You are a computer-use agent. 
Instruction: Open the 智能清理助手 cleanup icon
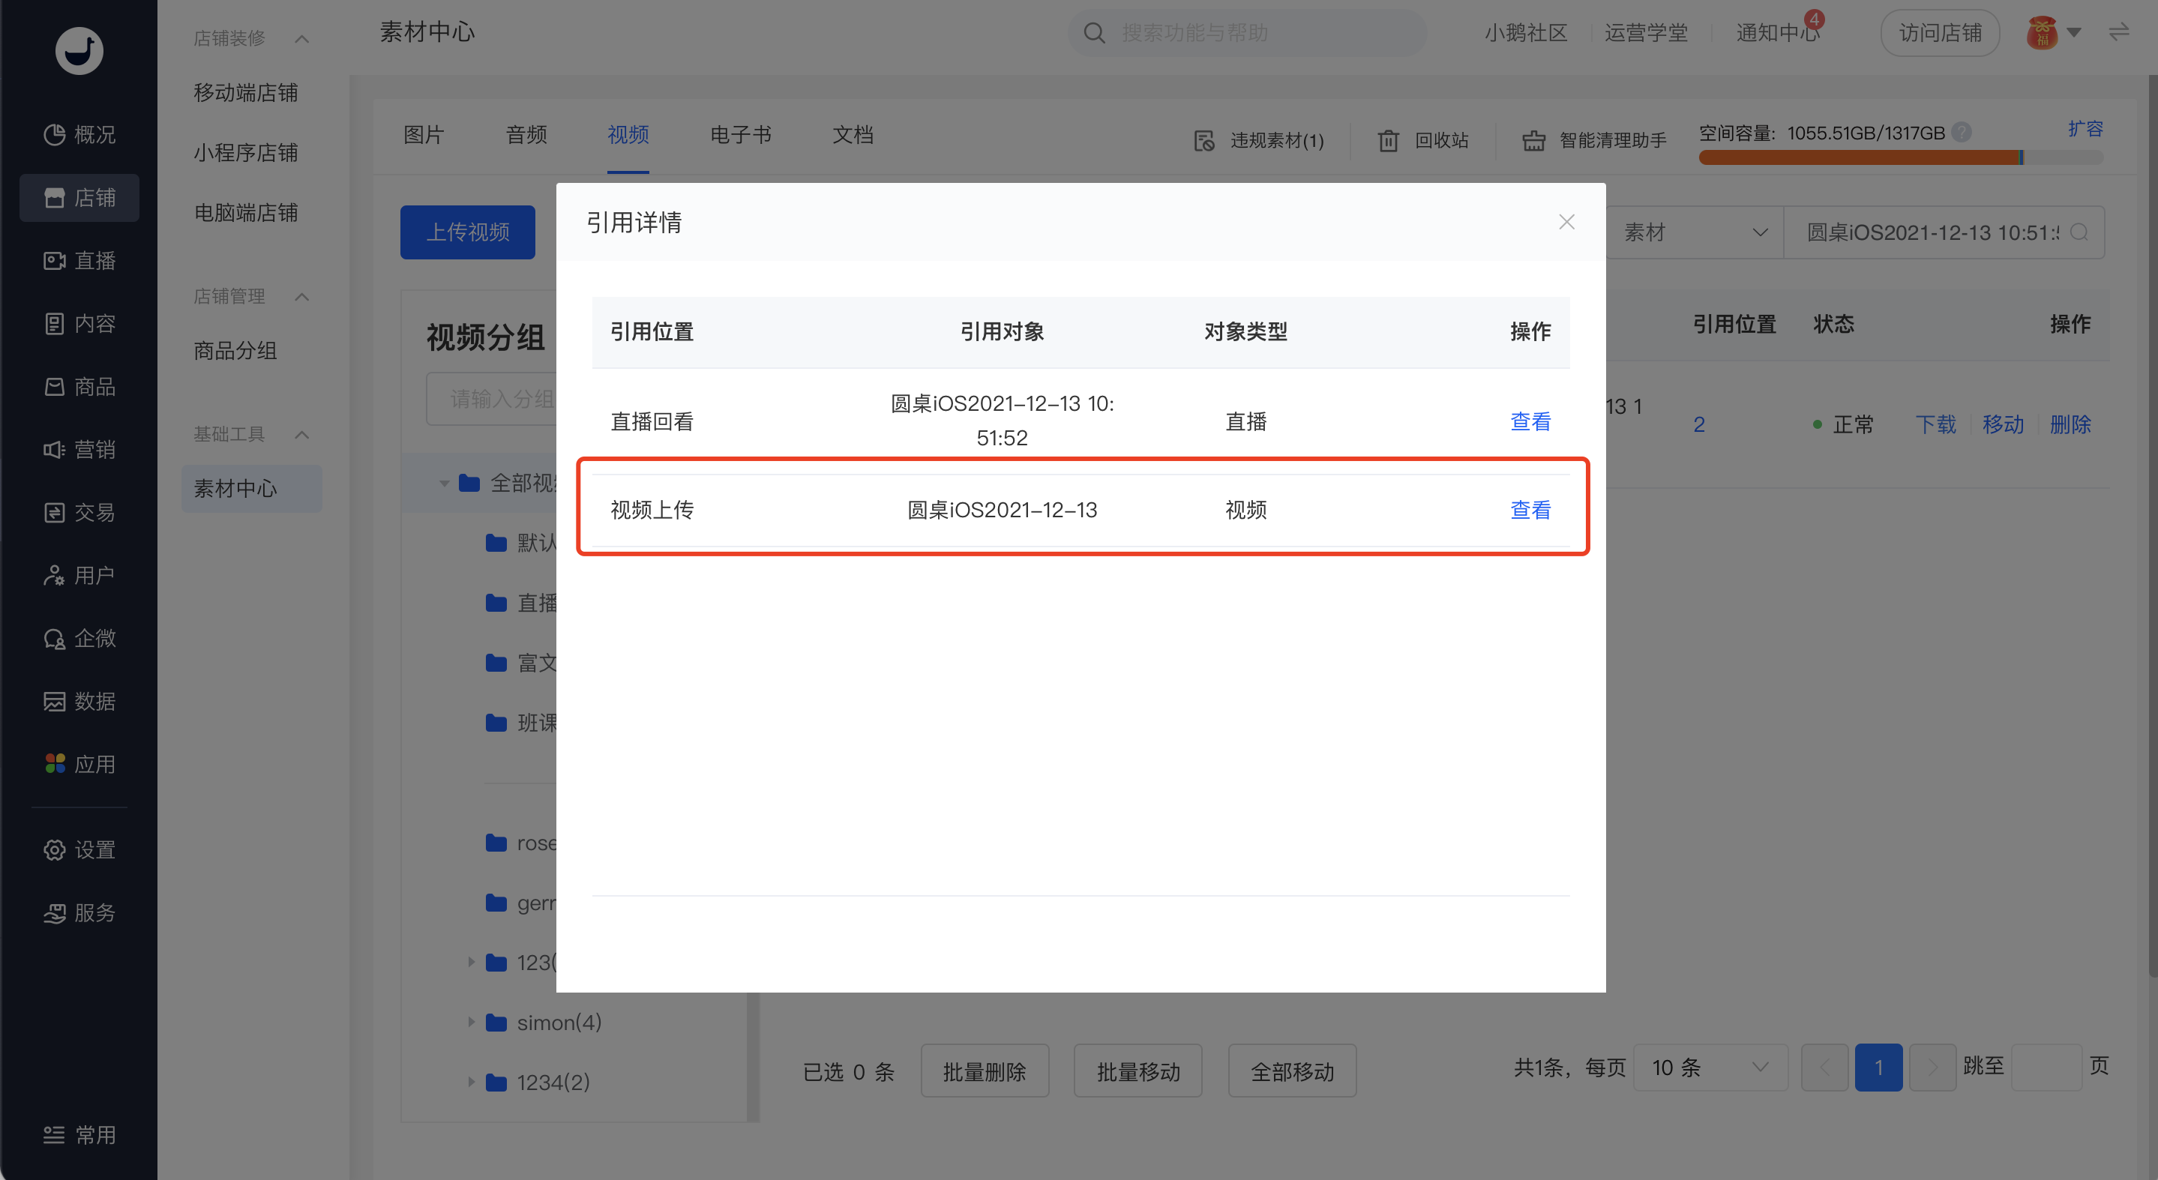click(1533, 141)
